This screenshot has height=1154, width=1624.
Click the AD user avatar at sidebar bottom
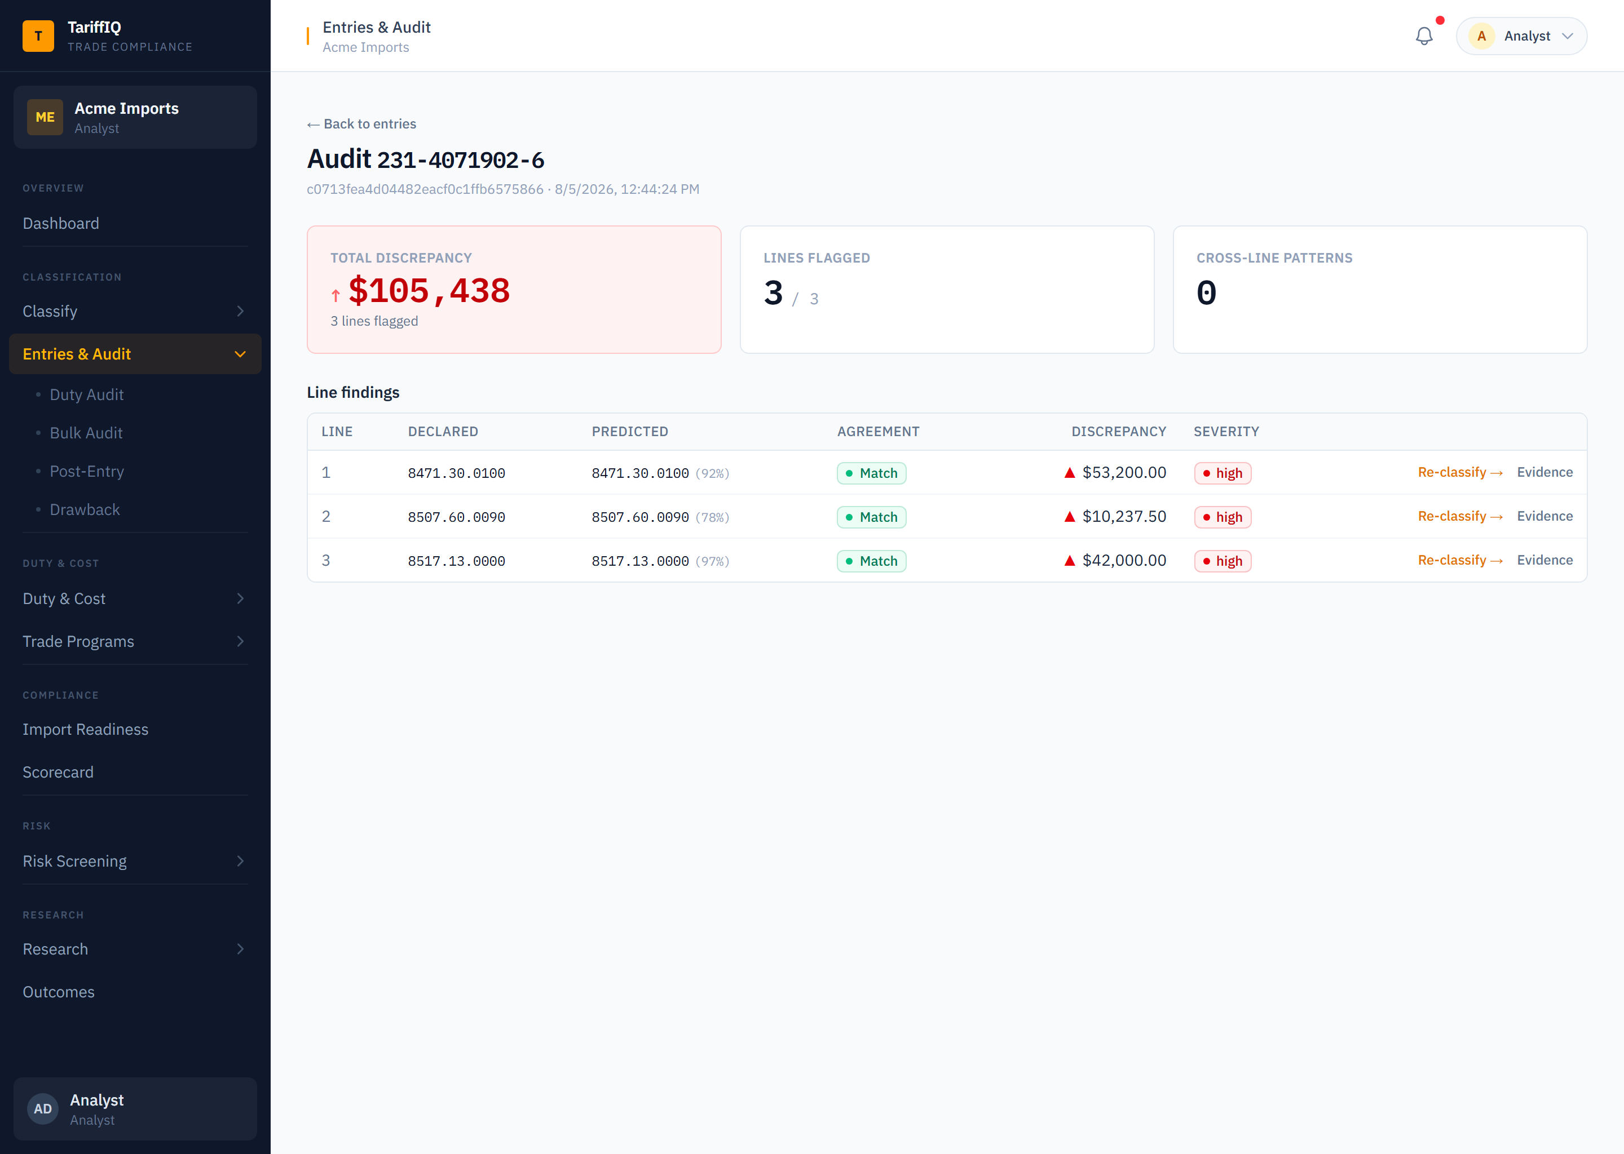(43, 1108)
